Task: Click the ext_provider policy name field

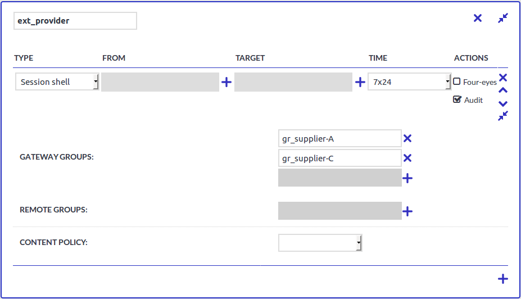Action: (75, 21)
